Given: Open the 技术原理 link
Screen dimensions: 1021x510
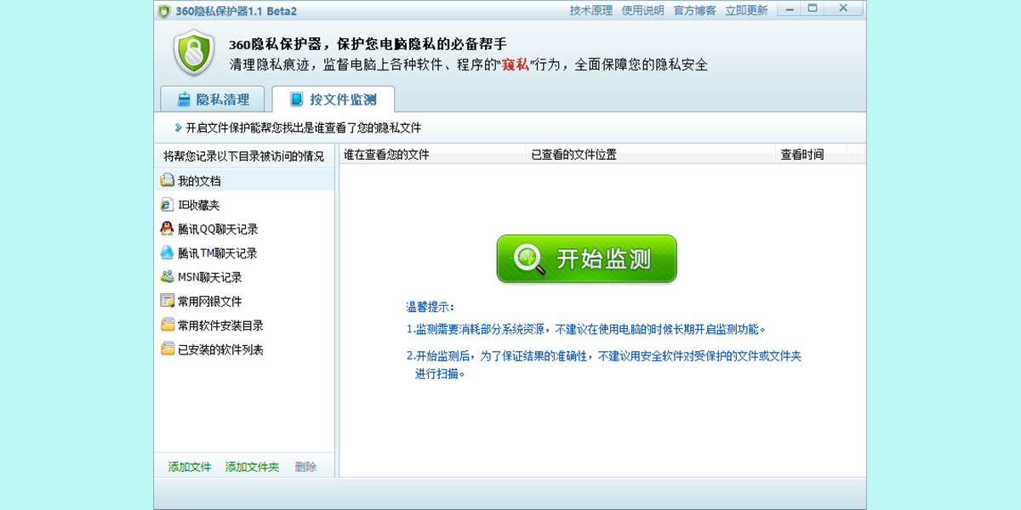Looking at the screenshot, I should click(591, 10).
